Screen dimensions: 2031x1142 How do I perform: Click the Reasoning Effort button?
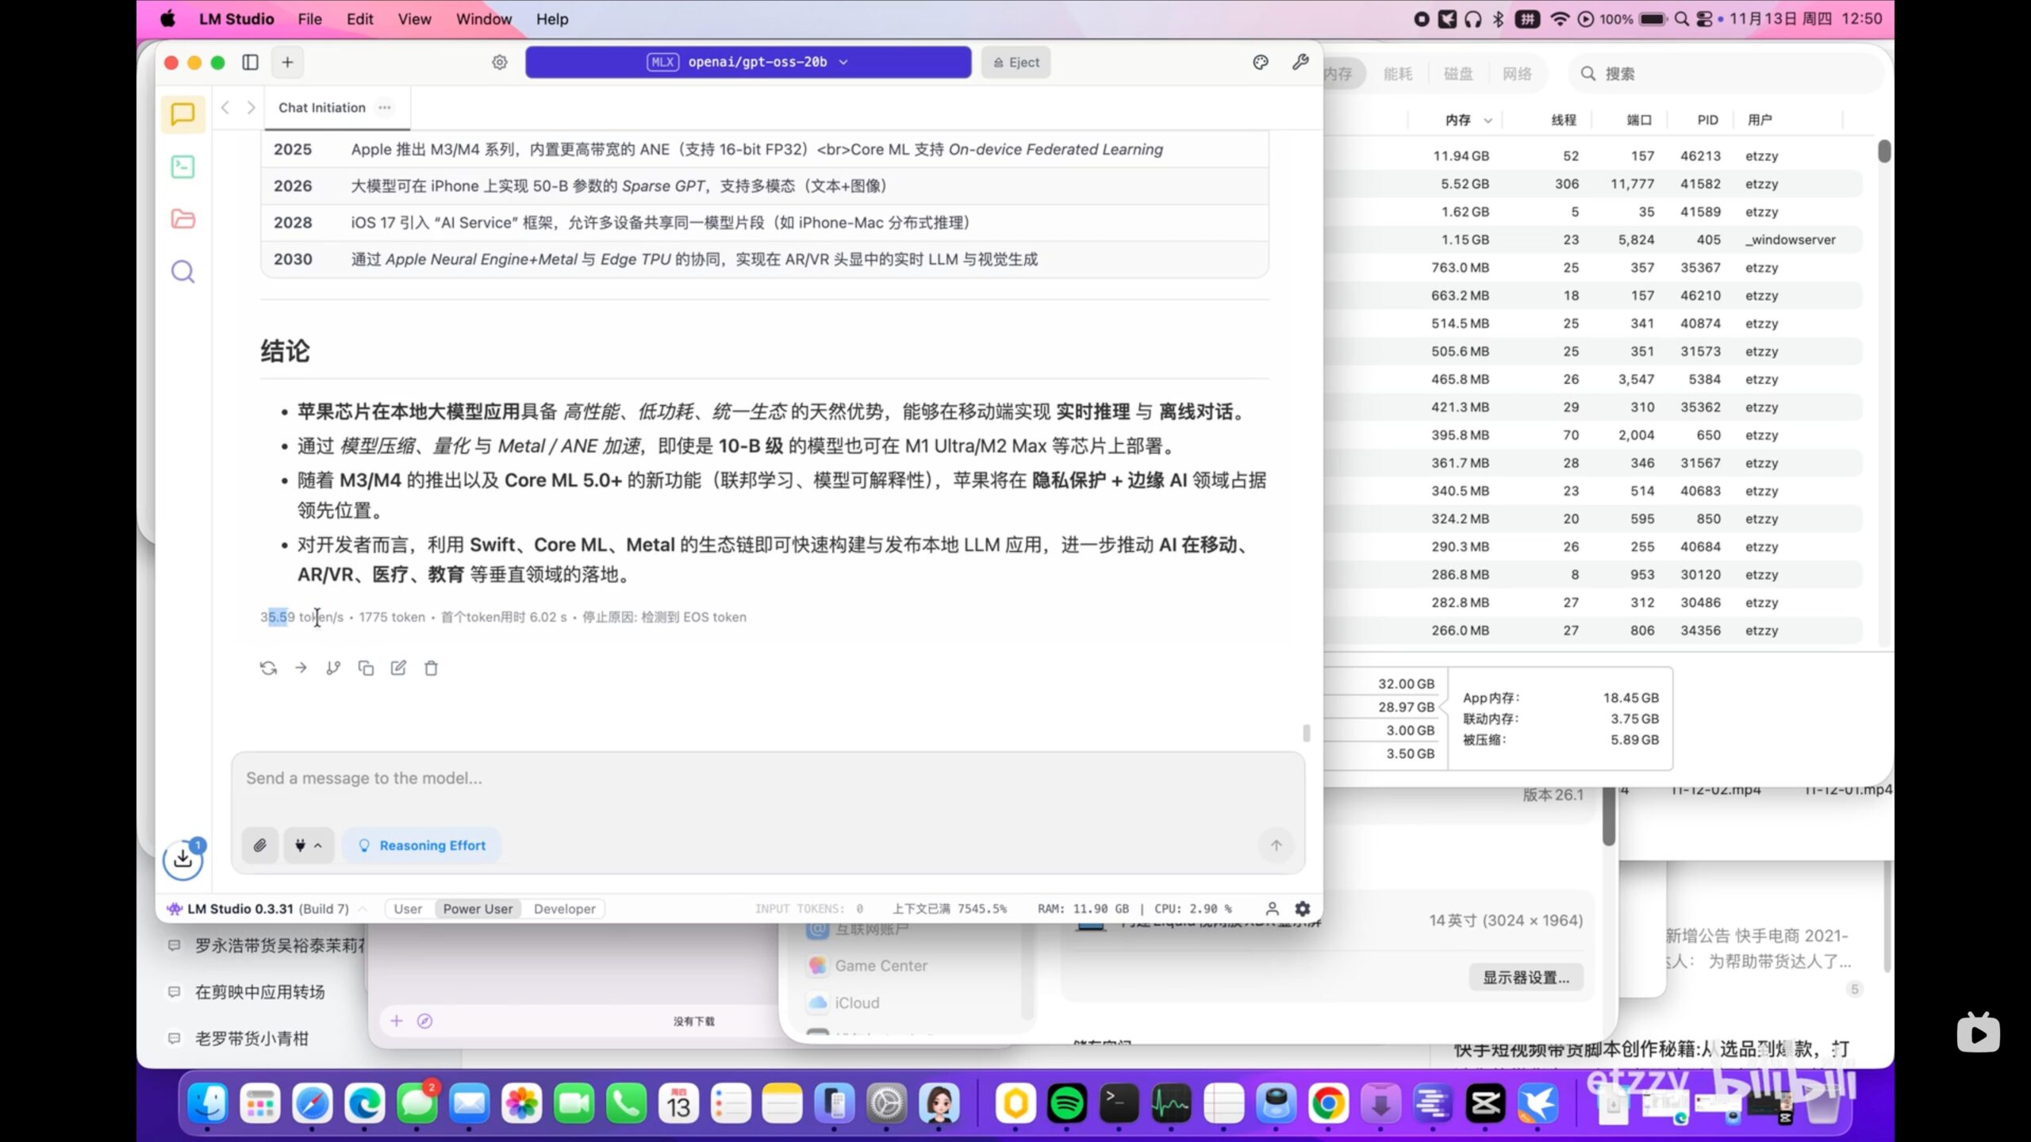421,845
